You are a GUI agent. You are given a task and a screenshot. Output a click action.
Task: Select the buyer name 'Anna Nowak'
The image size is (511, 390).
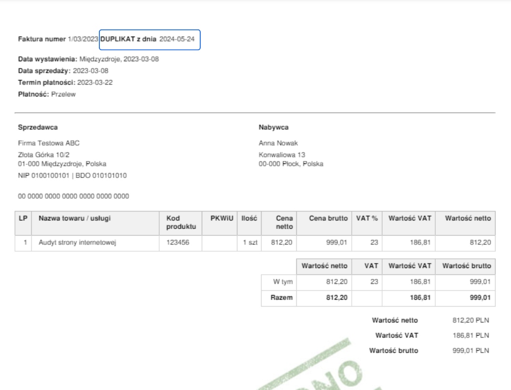coord(278,143)
